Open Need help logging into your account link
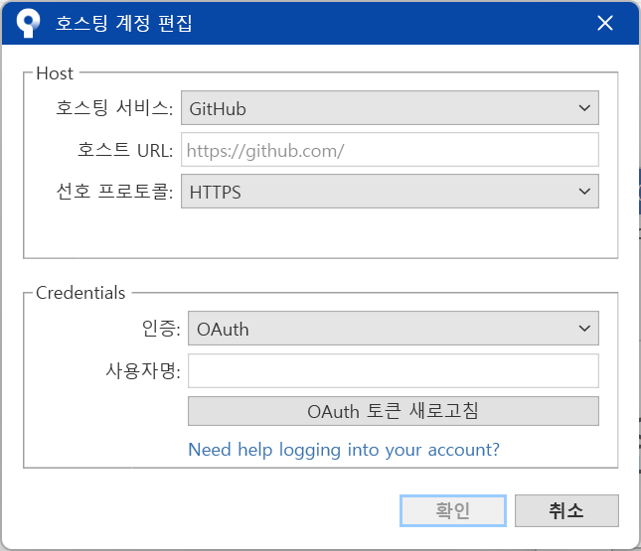This screenshot has width=641, height=551. click(344, 450)
